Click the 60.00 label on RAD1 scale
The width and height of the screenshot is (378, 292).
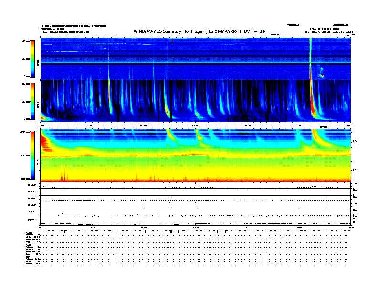click(x=26, y=84)
